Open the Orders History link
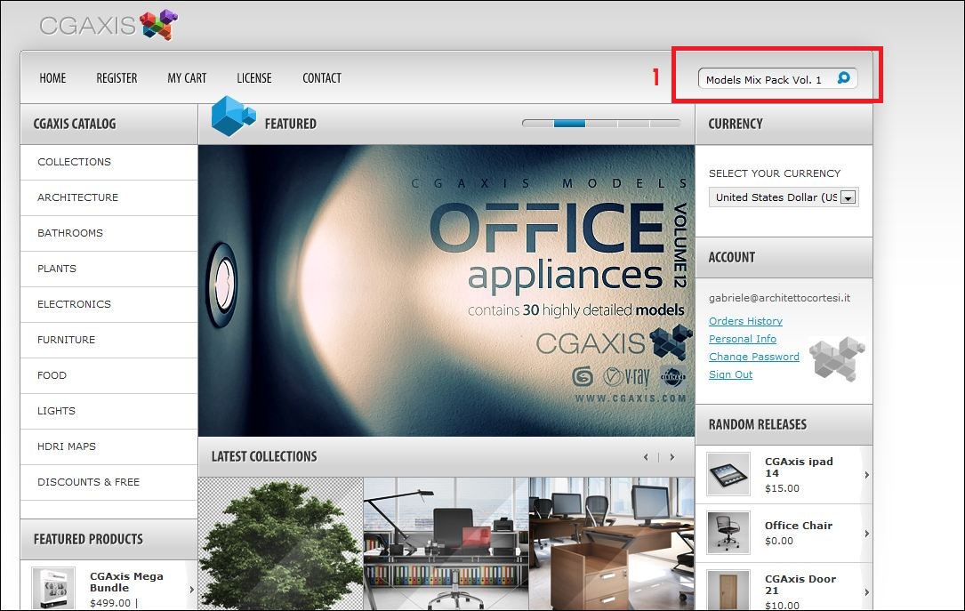 tap(745, 321)
